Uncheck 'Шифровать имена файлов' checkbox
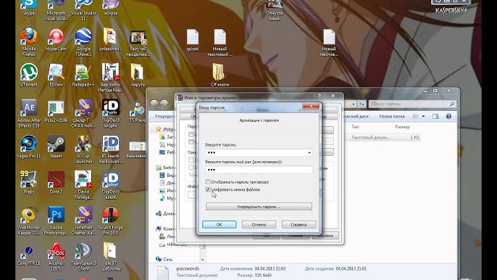 (x=208, y=189)
